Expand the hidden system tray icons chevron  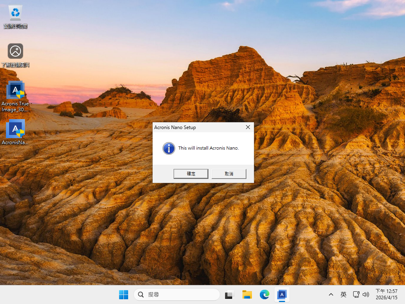(331, 294)
